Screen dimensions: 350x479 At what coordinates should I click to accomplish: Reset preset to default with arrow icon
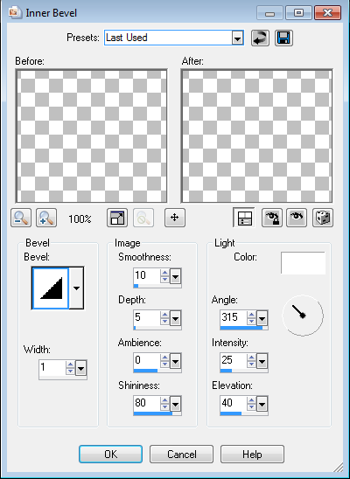[x=260, y=38]
